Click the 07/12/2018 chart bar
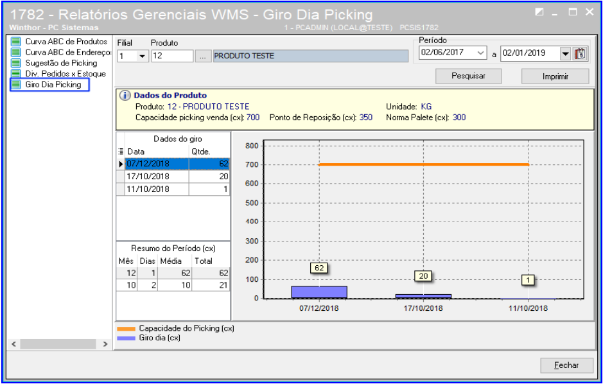The height and width of the screenshot is (384, 603). point(319,292)
